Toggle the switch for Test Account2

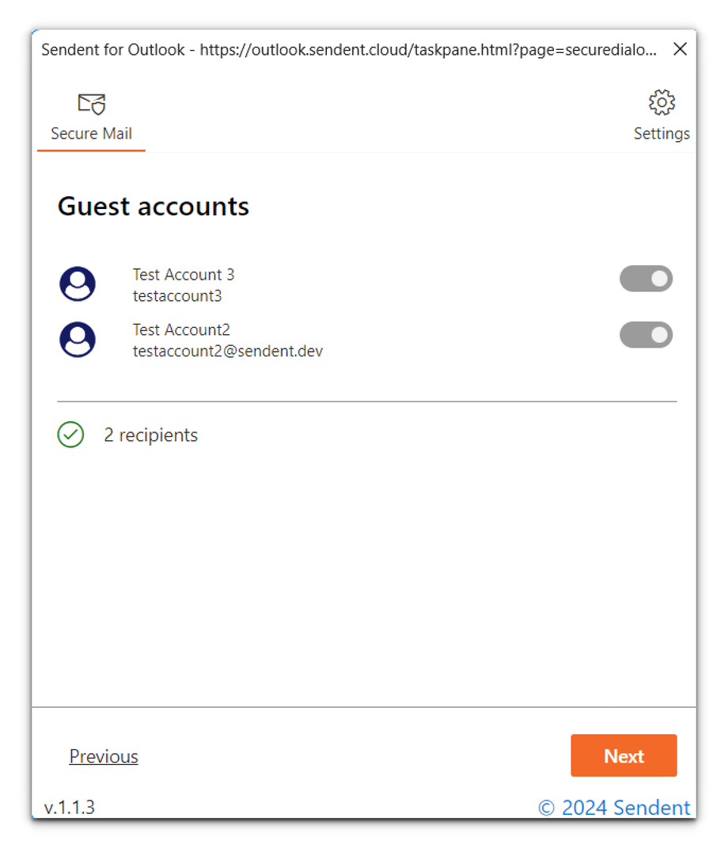[x=646, y=335]
